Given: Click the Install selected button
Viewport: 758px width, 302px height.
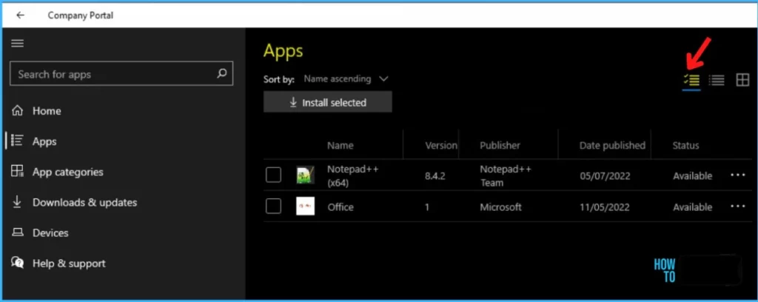Looking at the screenshot, I should (328, 102).
